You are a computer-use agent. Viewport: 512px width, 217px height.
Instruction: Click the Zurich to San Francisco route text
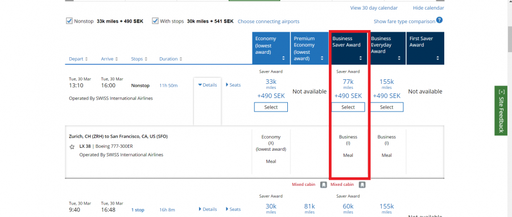[118, 137]
